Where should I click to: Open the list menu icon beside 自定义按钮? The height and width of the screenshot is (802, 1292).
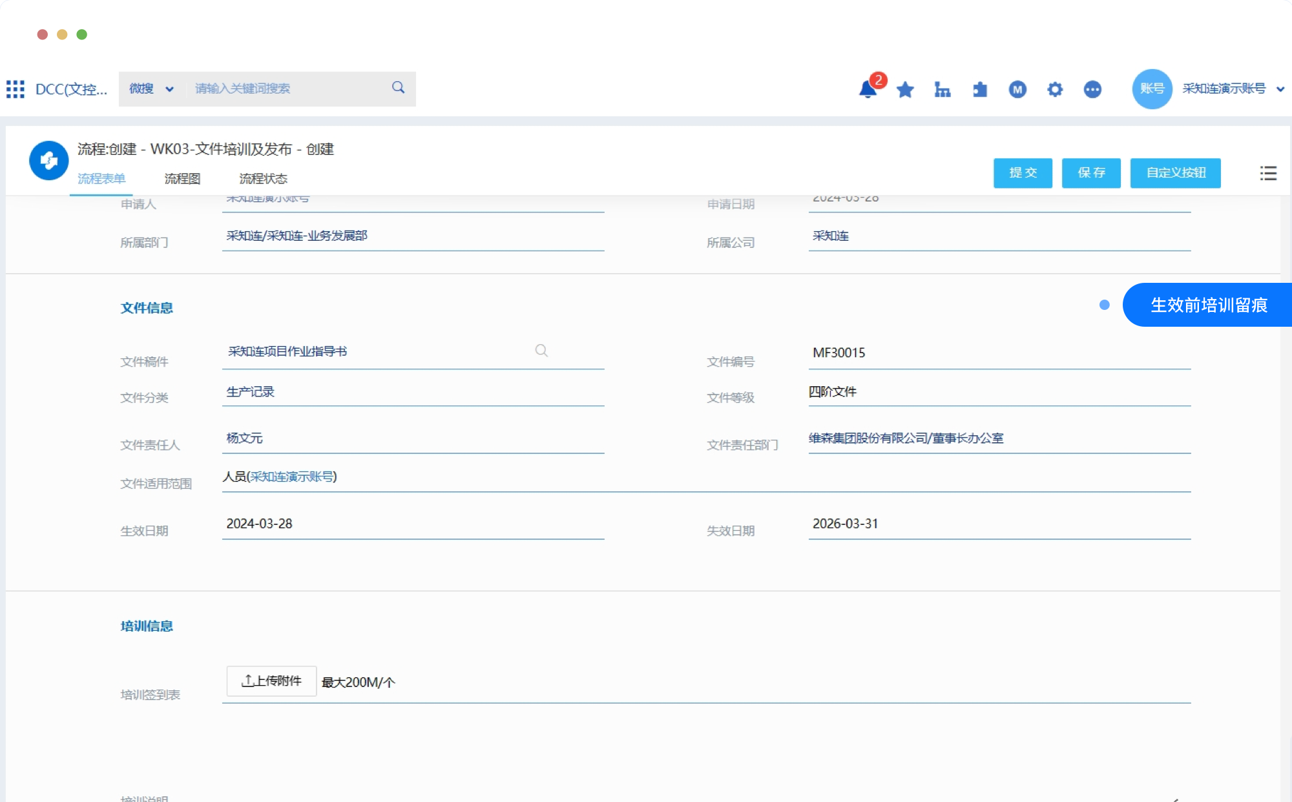pyautogui.click(x=1268, y=173)
